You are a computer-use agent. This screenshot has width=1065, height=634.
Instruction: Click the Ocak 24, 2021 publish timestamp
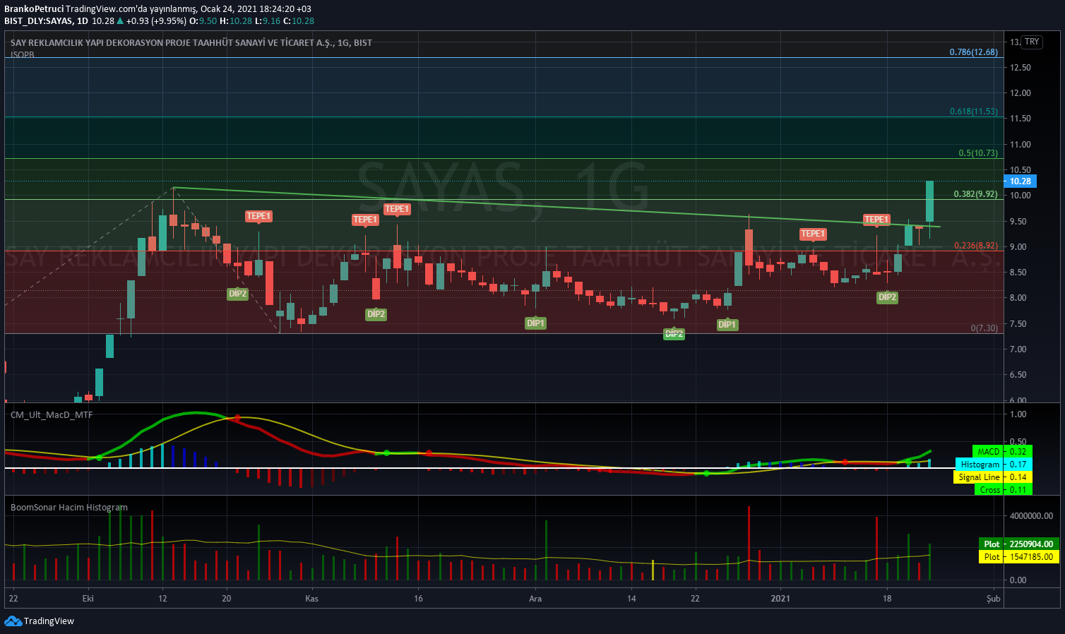[x=256, y=9]
